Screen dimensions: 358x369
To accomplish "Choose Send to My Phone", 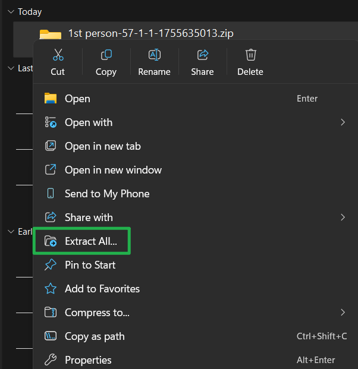I will click(107, 194).
